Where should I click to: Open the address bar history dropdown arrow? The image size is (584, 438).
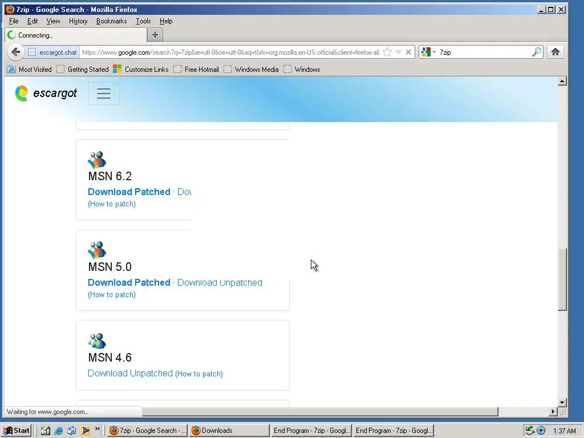398,52
